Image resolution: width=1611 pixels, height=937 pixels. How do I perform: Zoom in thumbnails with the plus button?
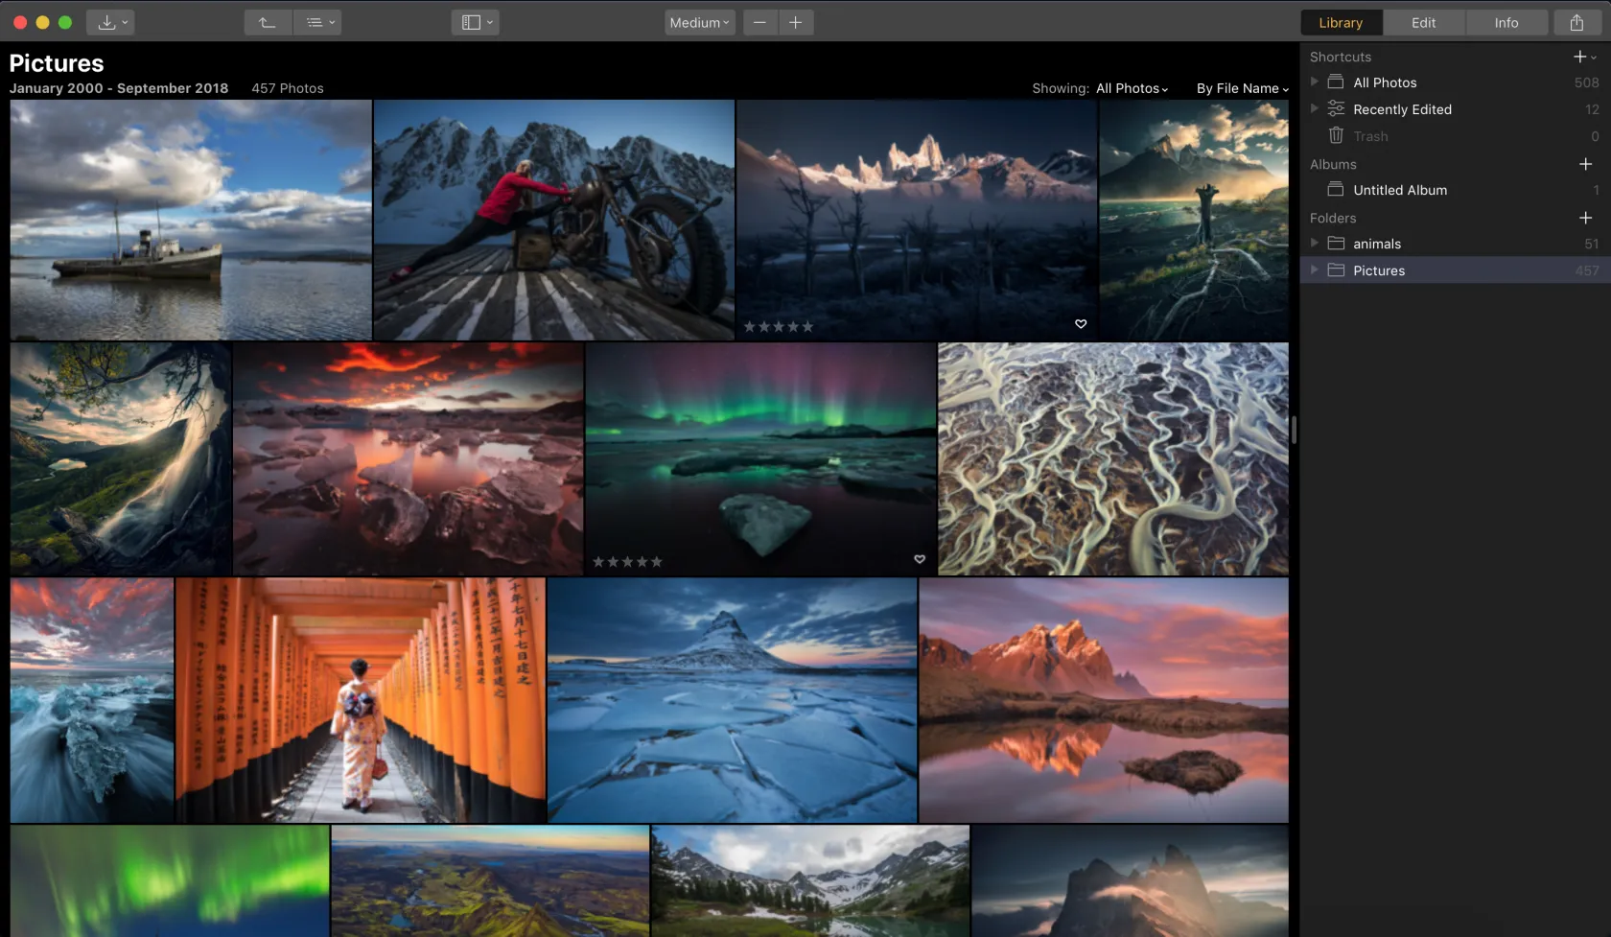pos(795,22)
